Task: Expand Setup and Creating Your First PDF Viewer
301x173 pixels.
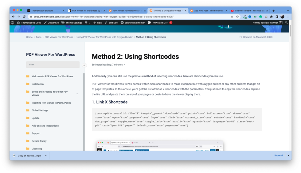Action: click(x=77, y=94)
